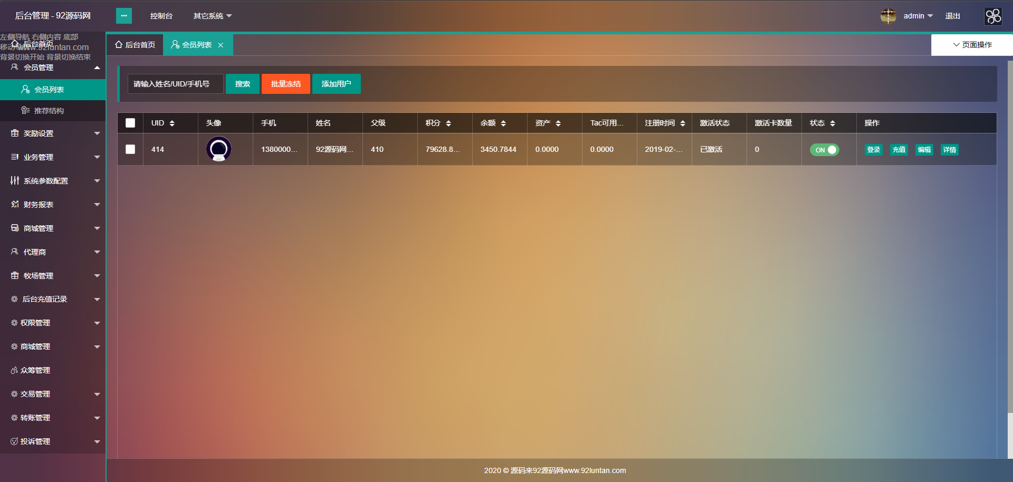Sort table by 余额 arrows
Screen dimensions: 1013x482
pos(503,123)
